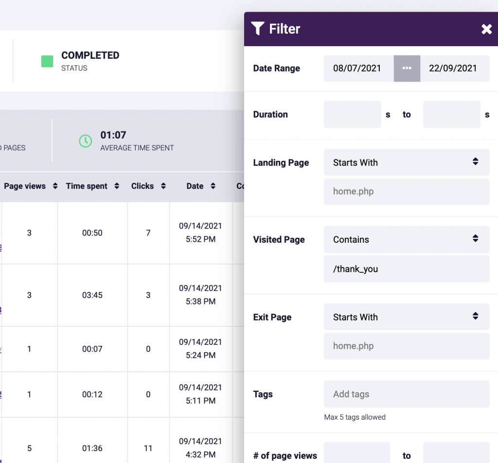Click the Exit Page home.php input
This screenshot has height=463, width=498.
coord(407,346)
